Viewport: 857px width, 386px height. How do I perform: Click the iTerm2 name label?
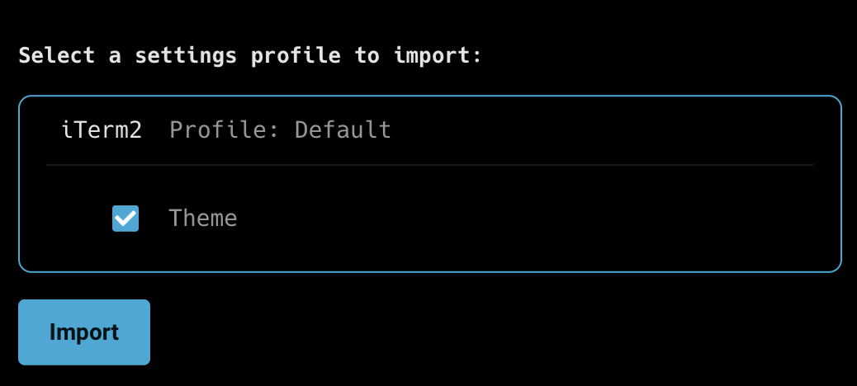pos(102,129)
